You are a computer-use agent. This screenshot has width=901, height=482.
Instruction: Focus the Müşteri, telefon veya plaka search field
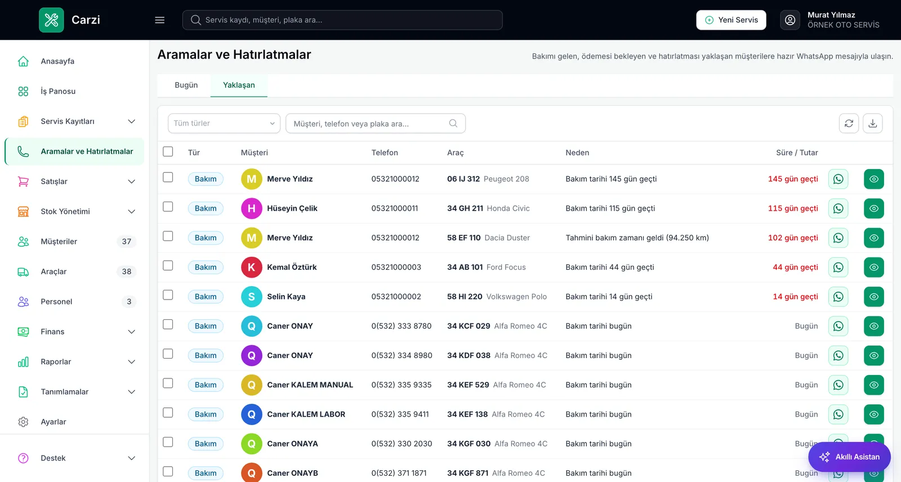376,123
